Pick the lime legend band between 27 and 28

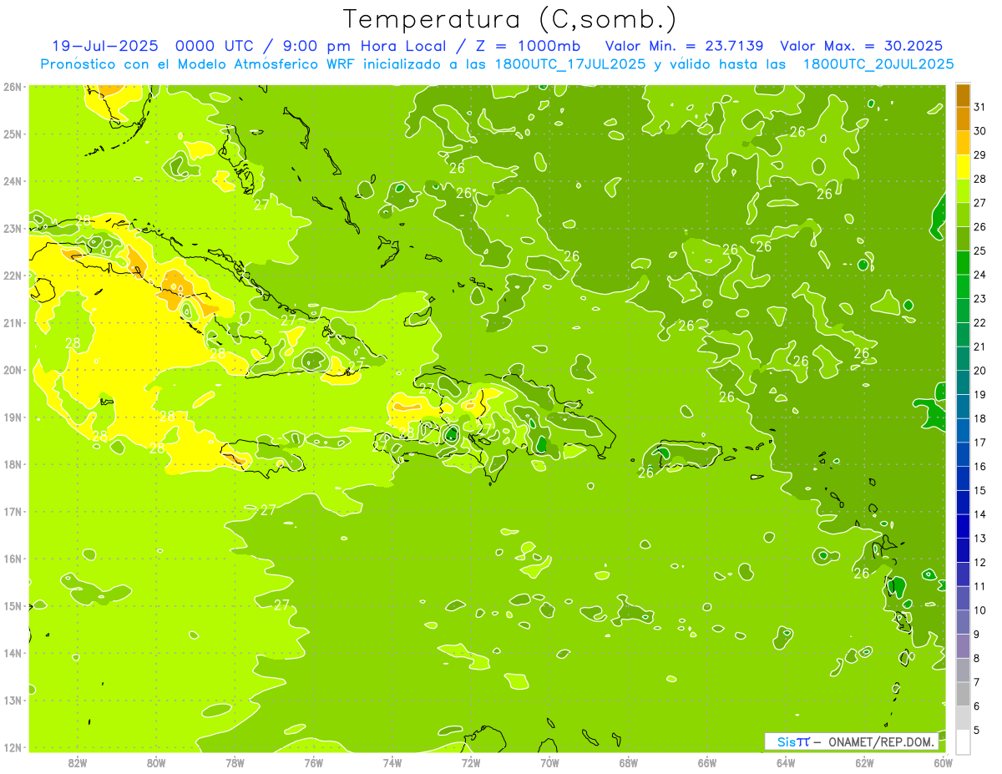click(x=963, y=191)
